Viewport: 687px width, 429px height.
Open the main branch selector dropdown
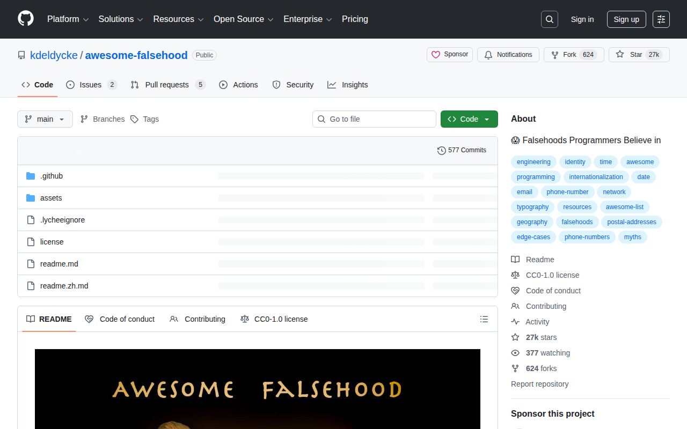click(45, 119)
